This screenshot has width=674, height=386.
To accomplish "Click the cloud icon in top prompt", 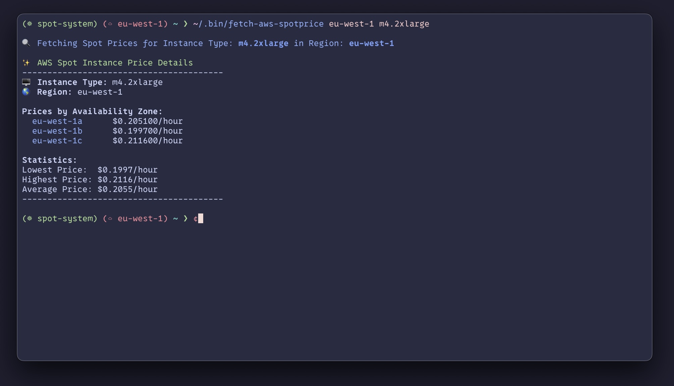I will (110, 24).
